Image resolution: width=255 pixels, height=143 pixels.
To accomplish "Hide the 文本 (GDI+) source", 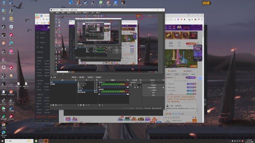I will (95, 82).
